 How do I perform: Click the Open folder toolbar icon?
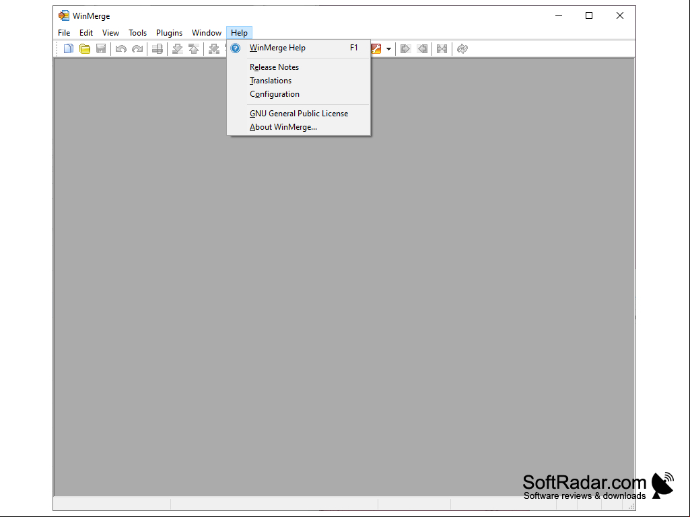point(85,49)
